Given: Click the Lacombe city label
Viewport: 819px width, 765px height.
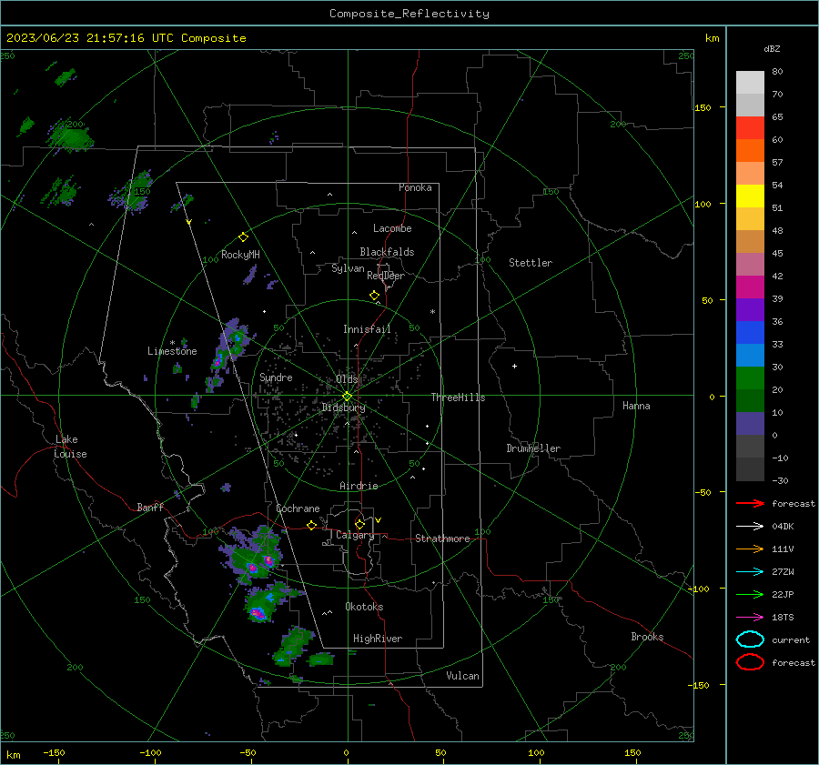Looking at the screenshot, I should 392,228.
